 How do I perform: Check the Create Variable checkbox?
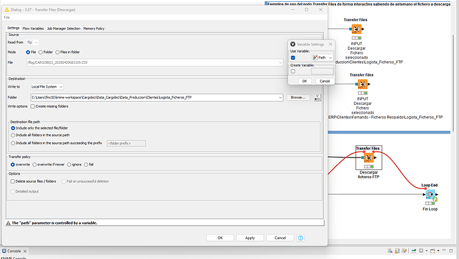point(293,71)
